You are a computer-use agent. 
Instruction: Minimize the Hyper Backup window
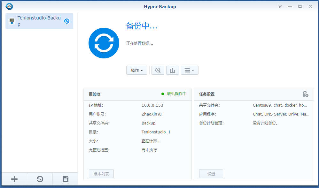pos(290,6)
